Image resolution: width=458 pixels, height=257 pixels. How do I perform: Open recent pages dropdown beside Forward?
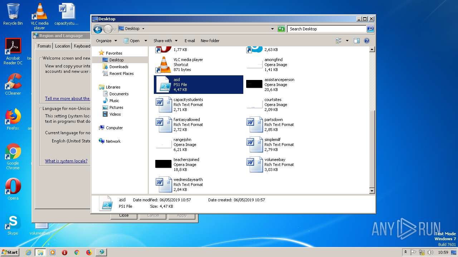(x=115, y=29)
